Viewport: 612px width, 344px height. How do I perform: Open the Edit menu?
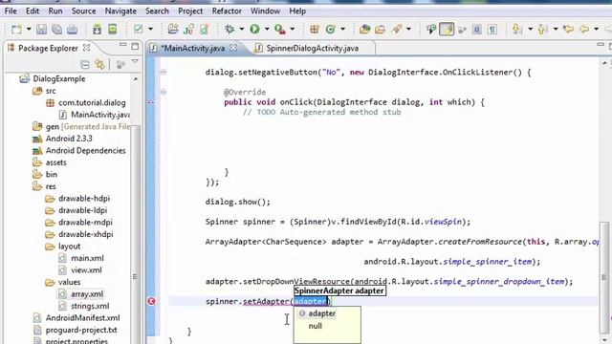point(33,11)
